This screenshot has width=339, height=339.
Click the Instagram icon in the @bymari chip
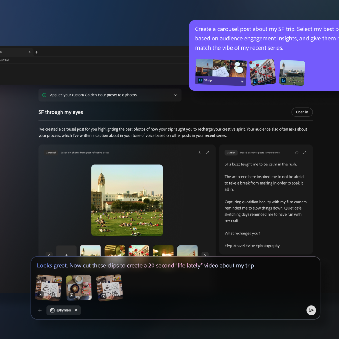[x=52, y=310]
